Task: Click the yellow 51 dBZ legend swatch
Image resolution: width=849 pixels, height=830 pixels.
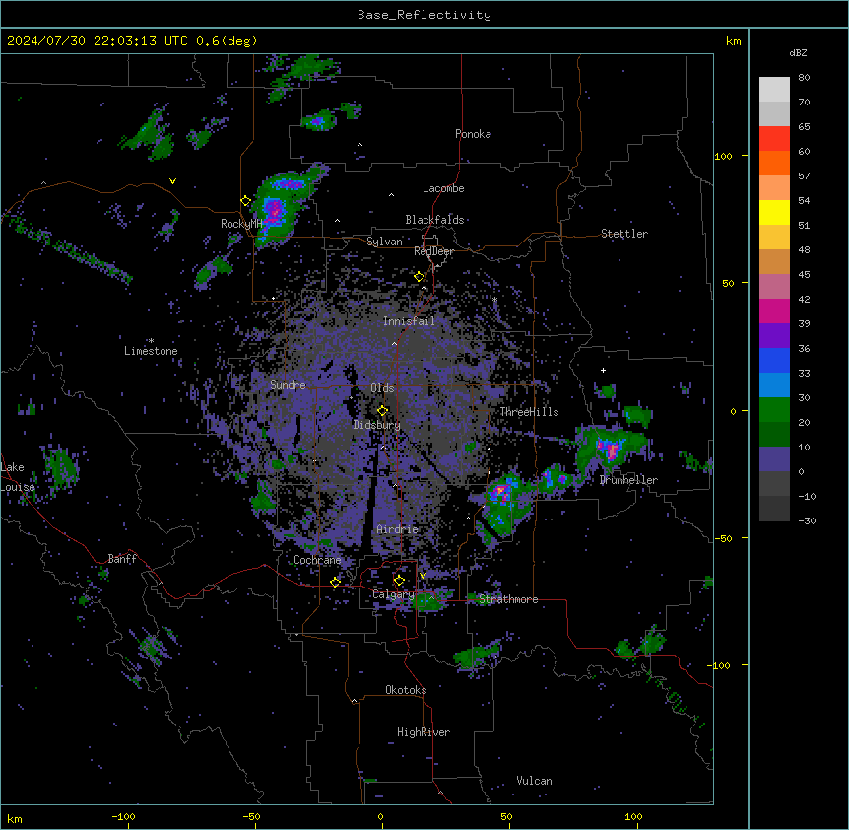Action: [x=774, y=212]
